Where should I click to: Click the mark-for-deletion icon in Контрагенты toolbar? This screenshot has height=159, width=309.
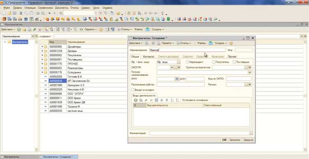40,30
